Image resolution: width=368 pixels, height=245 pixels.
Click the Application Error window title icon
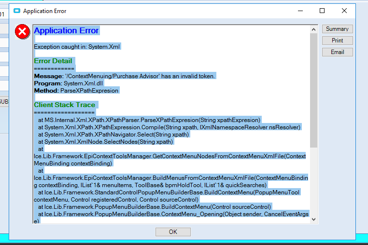(17, 11)
